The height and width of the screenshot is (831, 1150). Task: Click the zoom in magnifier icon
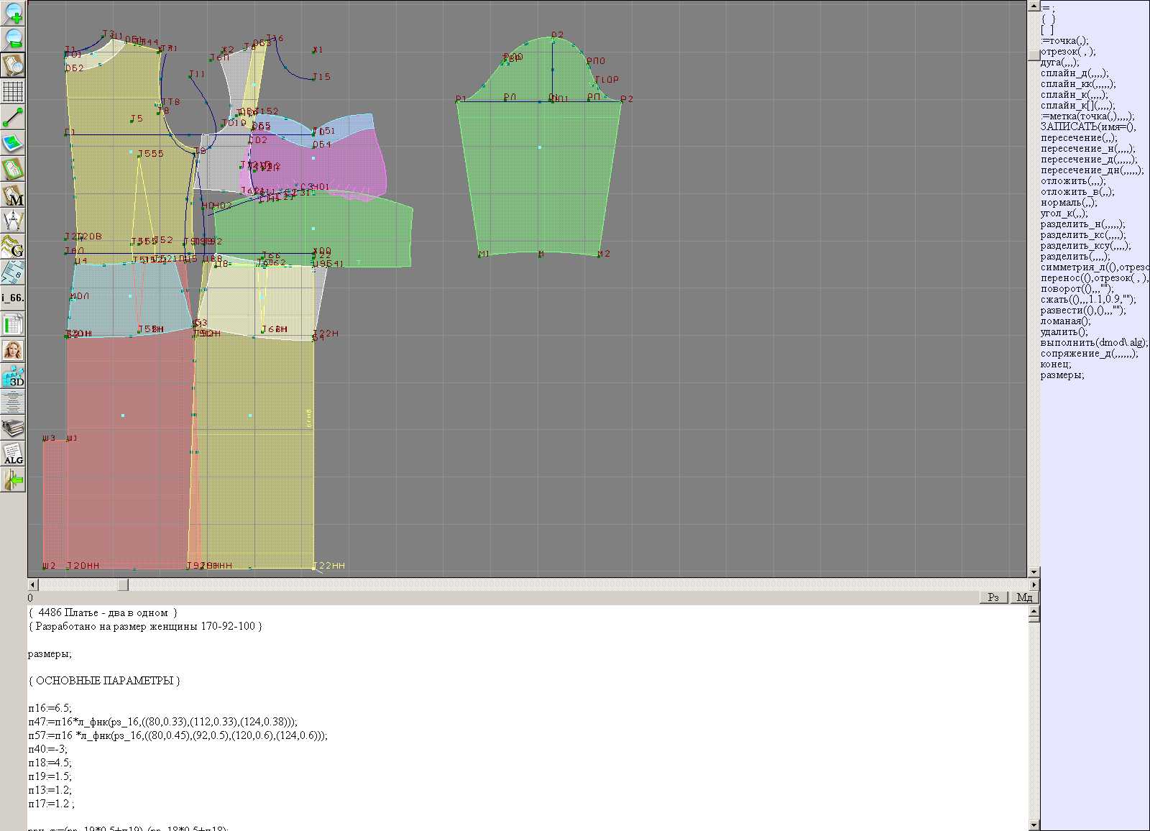click(13, 12)
